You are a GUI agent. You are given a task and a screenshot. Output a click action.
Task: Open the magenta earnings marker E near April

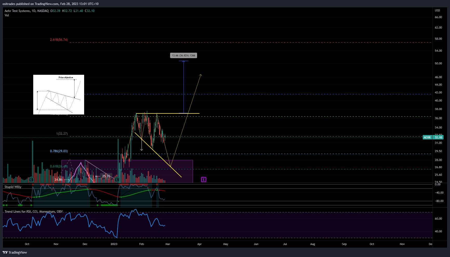point(204,179)
